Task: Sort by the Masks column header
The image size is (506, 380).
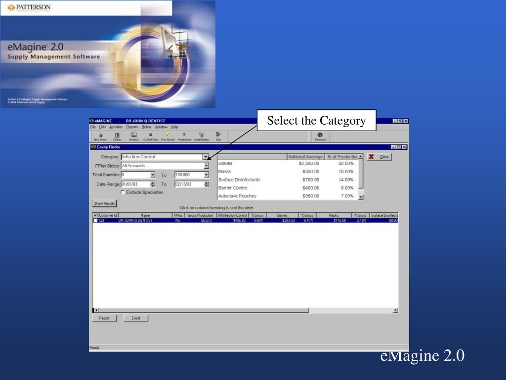Action: 334,215
